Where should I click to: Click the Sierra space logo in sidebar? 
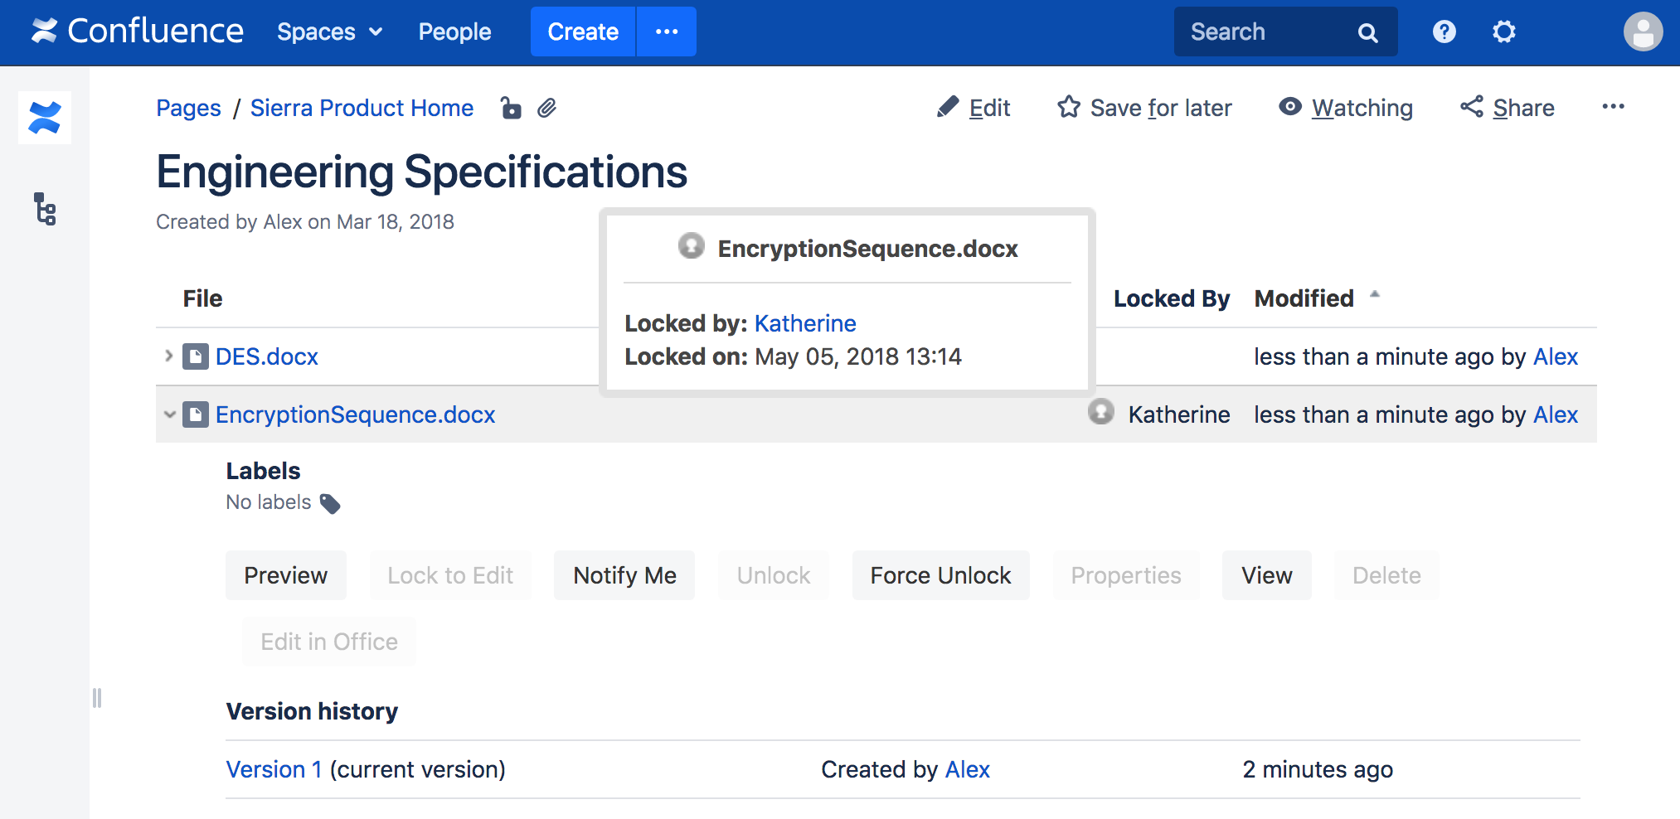click(45, 118)
